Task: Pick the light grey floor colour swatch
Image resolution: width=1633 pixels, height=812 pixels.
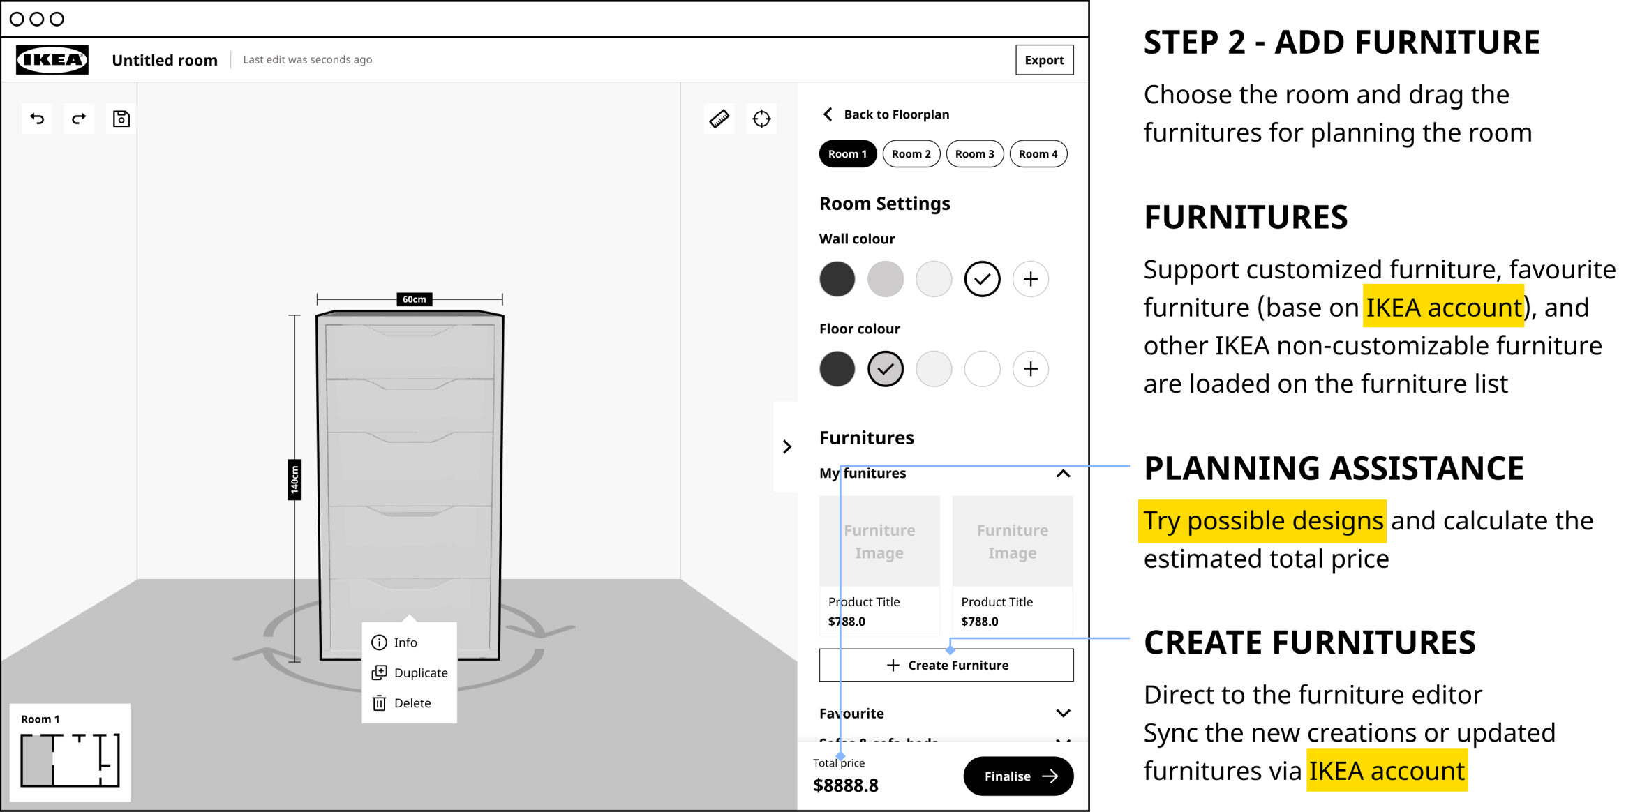Action: [934, 369]
